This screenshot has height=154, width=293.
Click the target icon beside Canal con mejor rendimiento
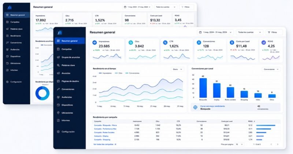[x=195, y=107]
